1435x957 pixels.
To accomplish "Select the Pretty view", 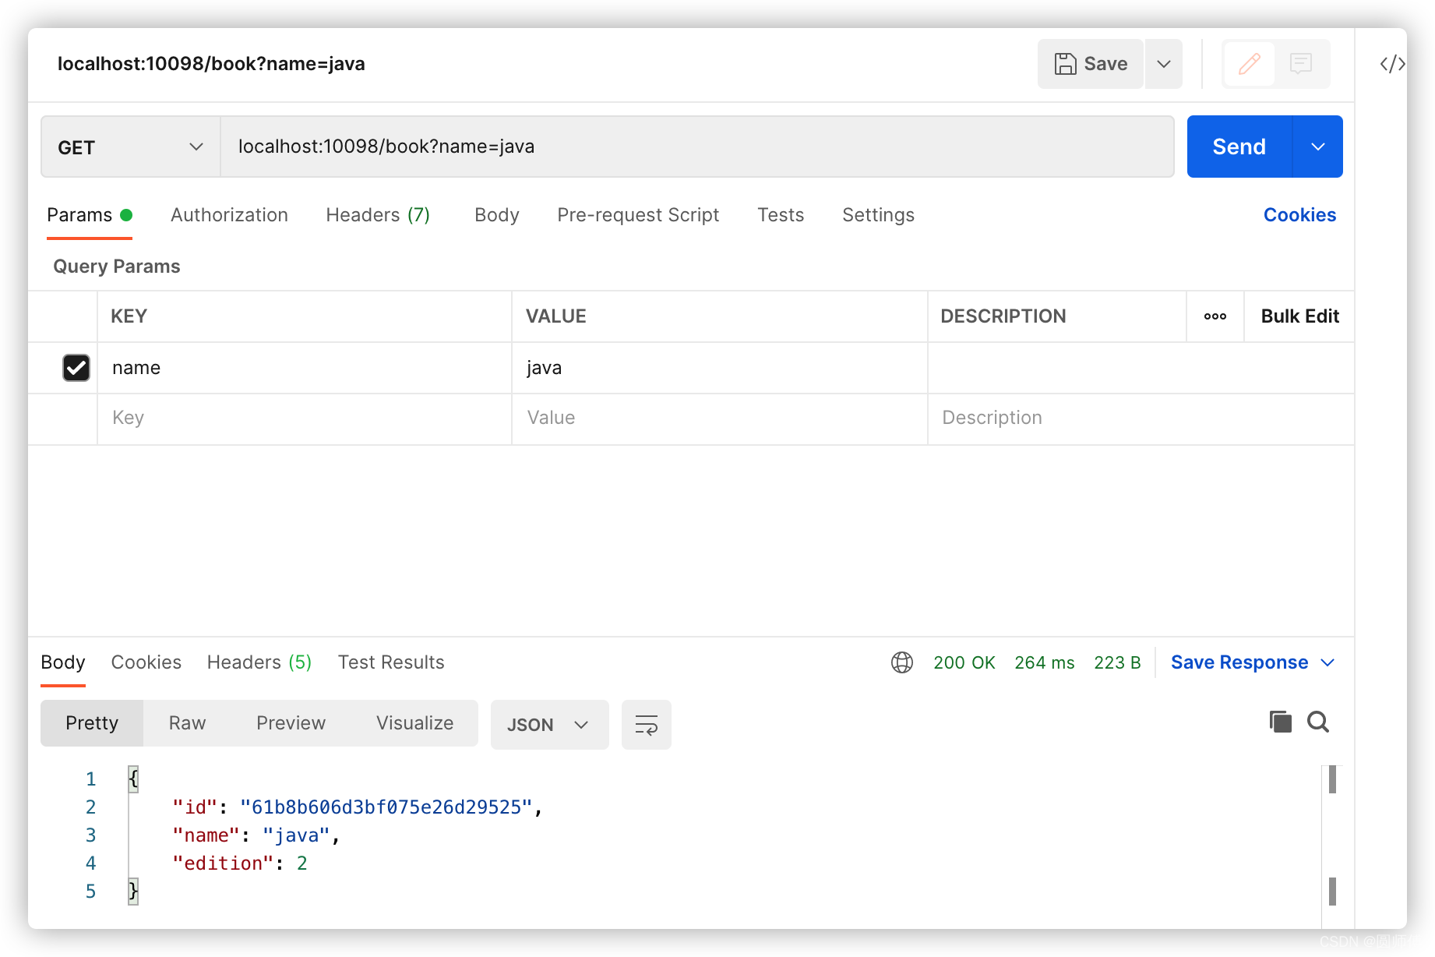I will [x=92, y=723].
